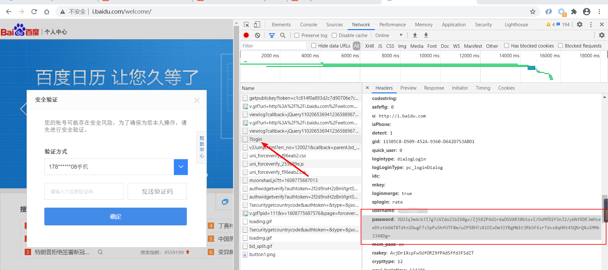The image size is (608, 270).
Task: Open DevTools settings gear
Action: [x=579, y=24]
